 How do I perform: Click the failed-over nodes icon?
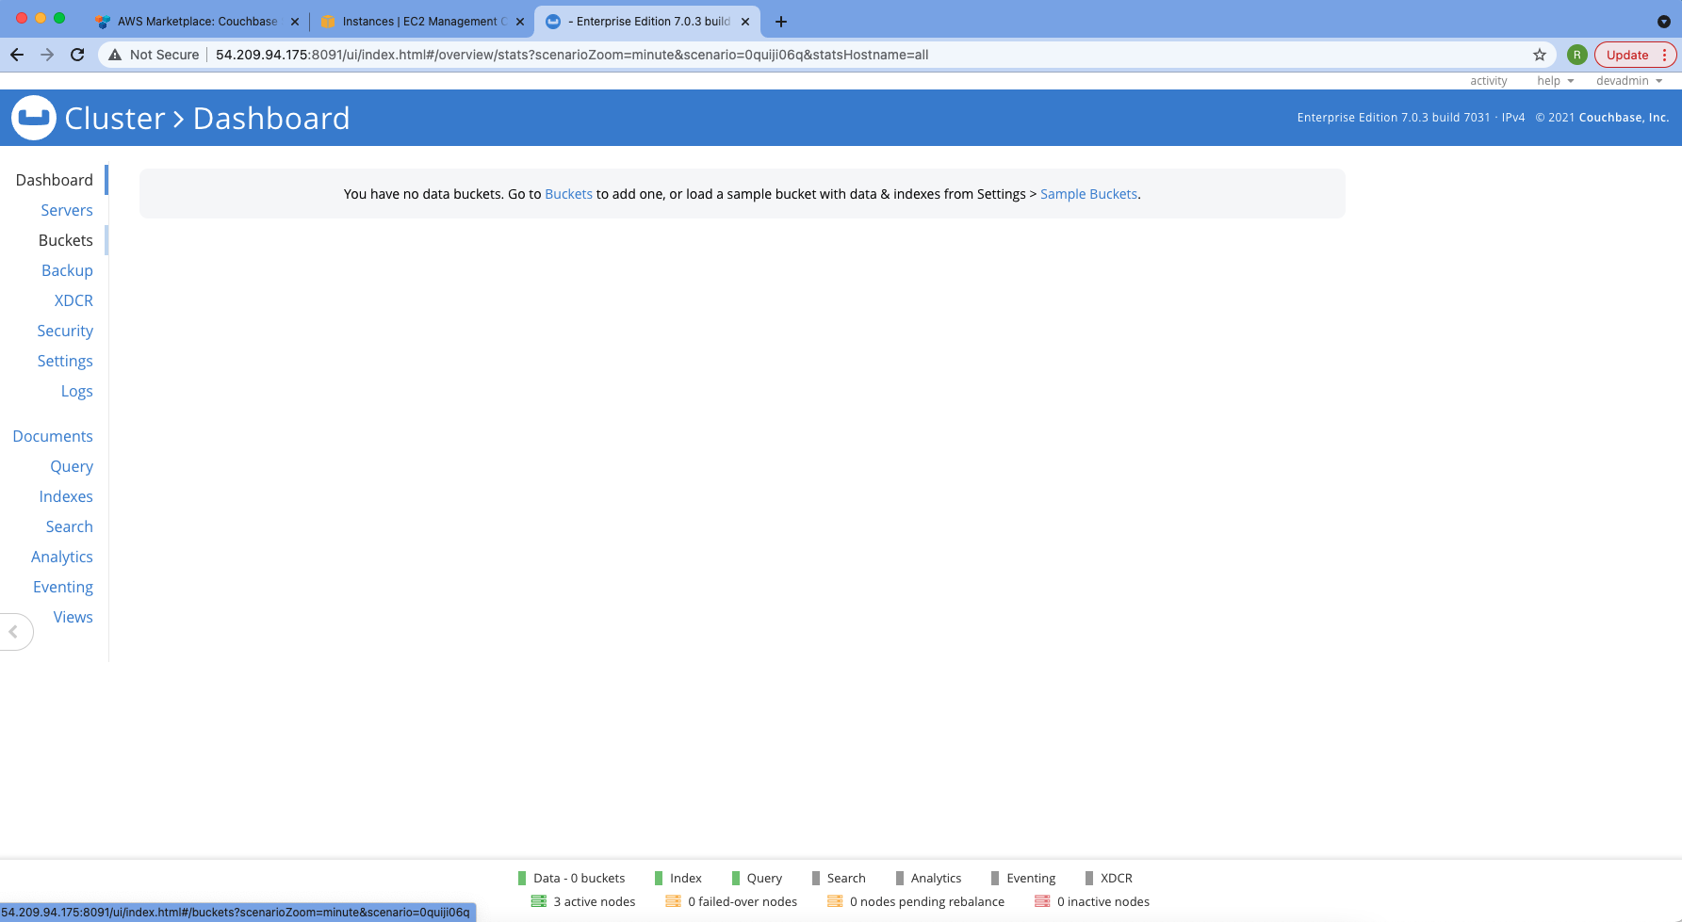point(673,901)
